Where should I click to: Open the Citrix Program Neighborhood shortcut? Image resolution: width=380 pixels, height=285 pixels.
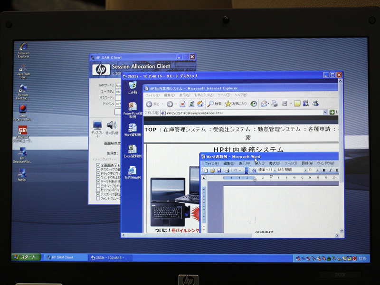tap(22, 110)
